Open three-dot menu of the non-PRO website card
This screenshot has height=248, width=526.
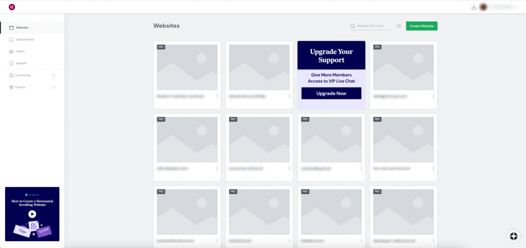[x=289, y=96]
